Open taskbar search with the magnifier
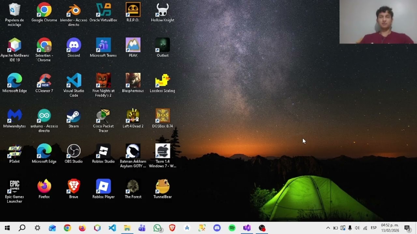This screenshot has height=234, width=417. click(22, 228)
